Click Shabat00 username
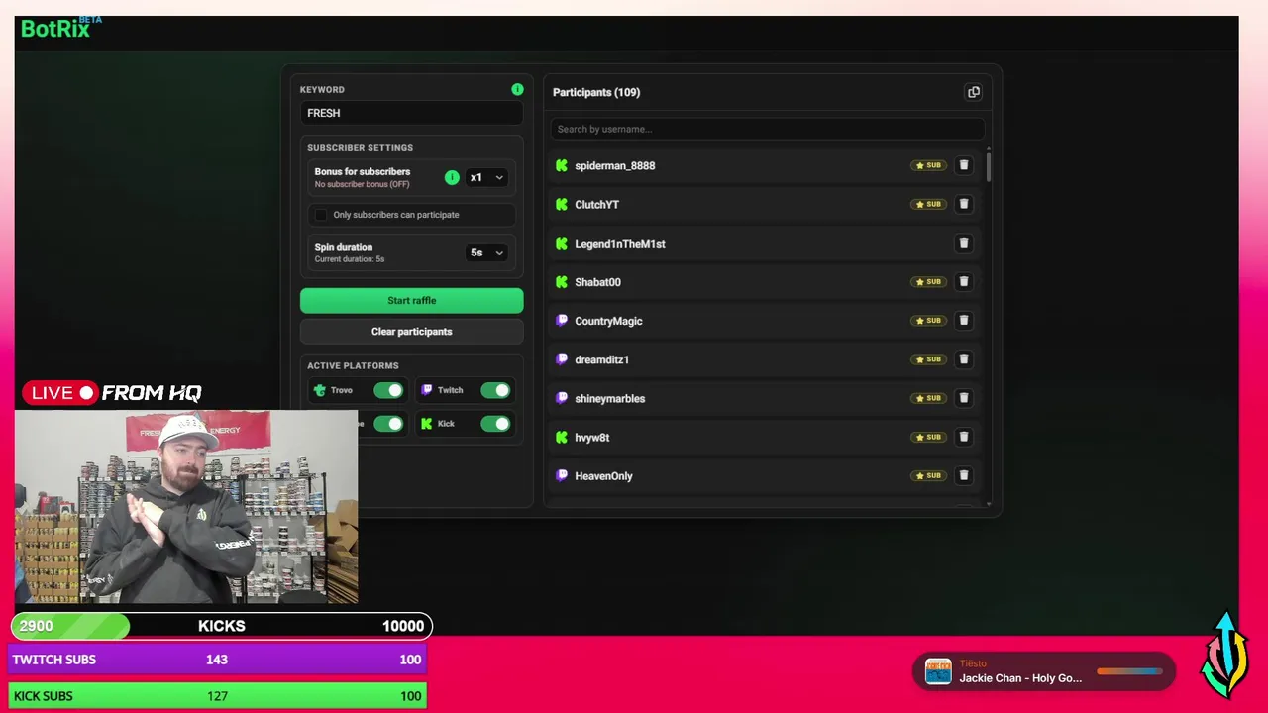Image resolution: width=1268 pixels, height=713 pixels. [x=597, y=282]
